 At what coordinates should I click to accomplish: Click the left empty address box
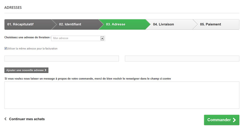(x=61, y=59)
